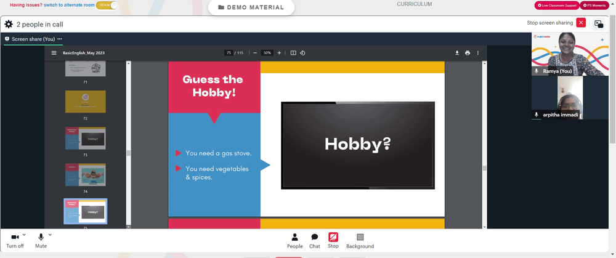Download the BasicEnglish PDF
616x258 pixels.
[x=457, y=53]
